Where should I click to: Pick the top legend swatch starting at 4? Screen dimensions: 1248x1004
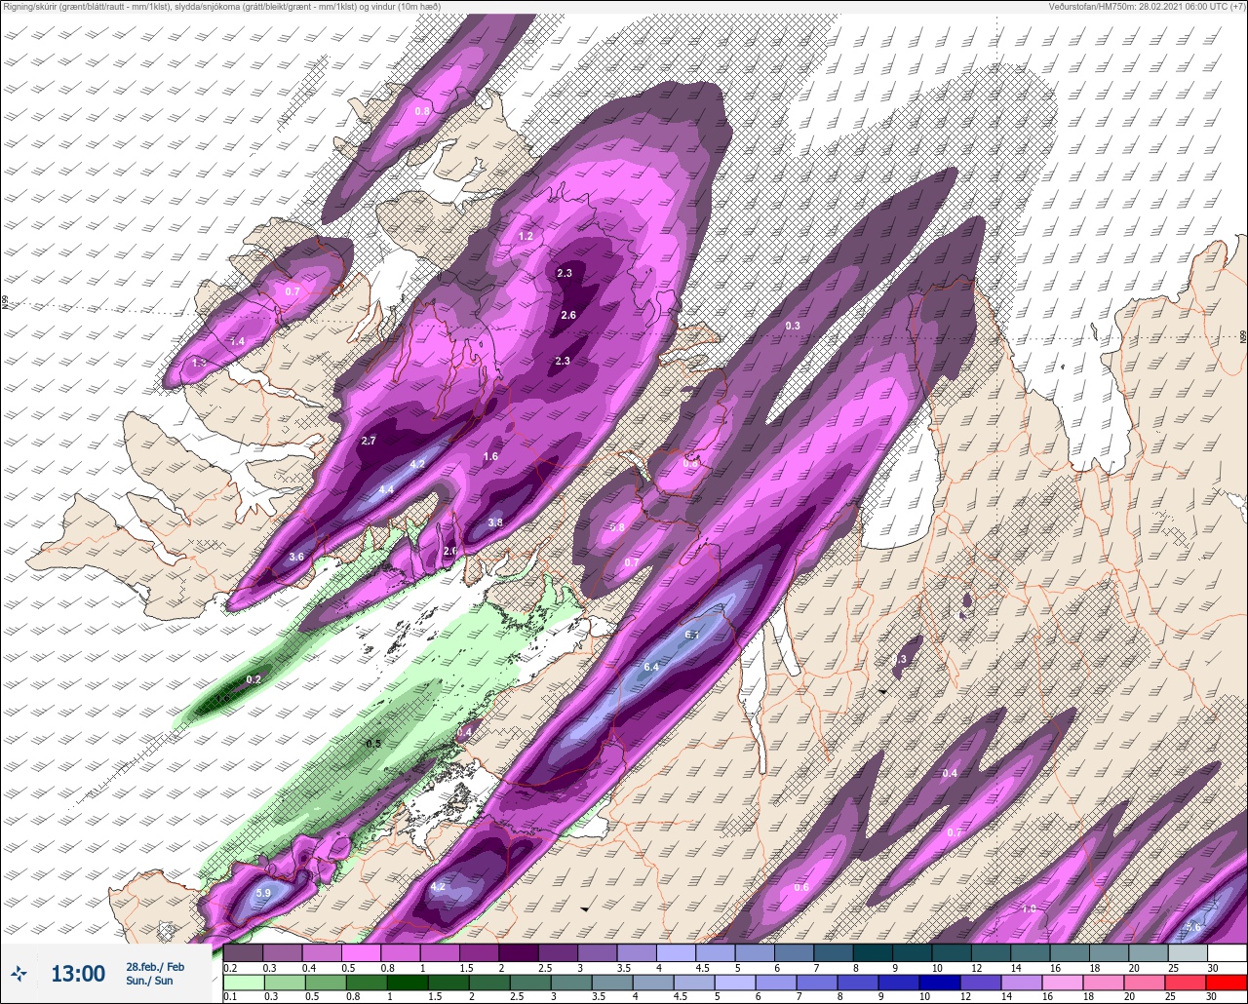click(676, 952)
